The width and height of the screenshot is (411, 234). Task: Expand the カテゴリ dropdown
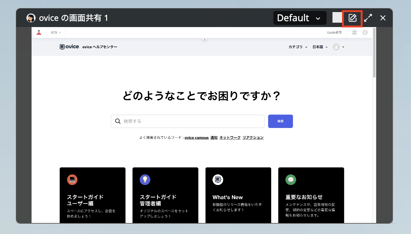pos(298,47)
